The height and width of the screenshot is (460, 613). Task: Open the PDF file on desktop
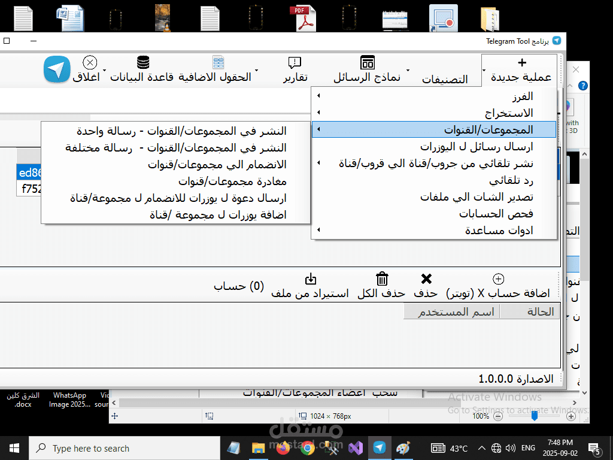point(302,18)
